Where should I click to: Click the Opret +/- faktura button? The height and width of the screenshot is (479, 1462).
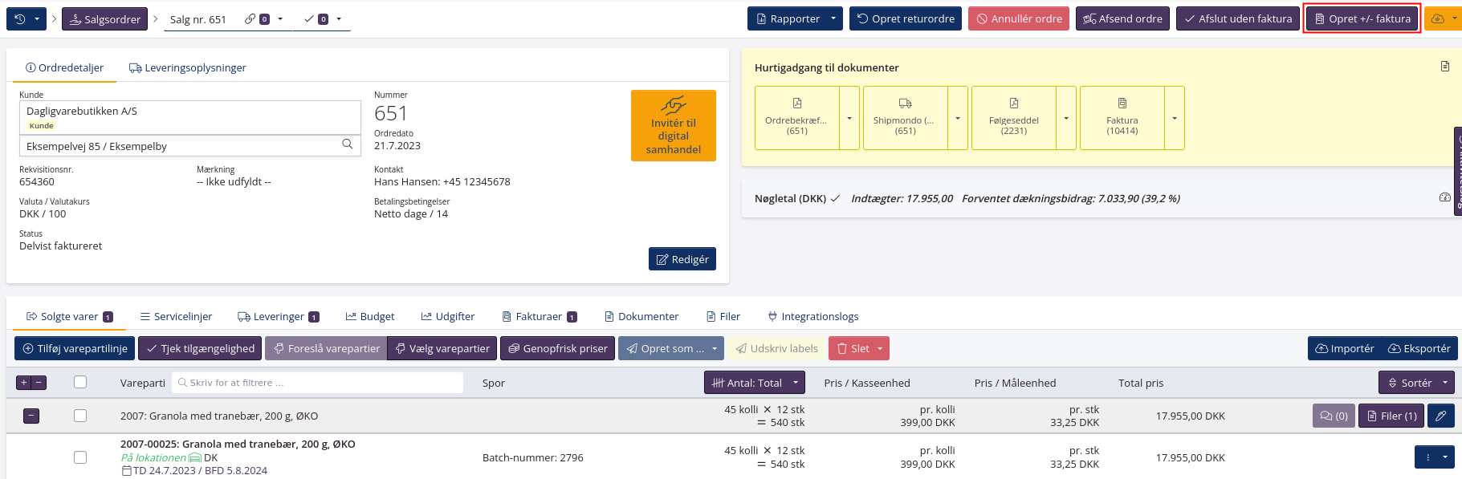(1362, 19)
